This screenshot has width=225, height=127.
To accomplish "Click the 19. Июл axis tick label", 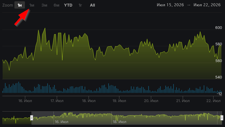I will 119,101.
